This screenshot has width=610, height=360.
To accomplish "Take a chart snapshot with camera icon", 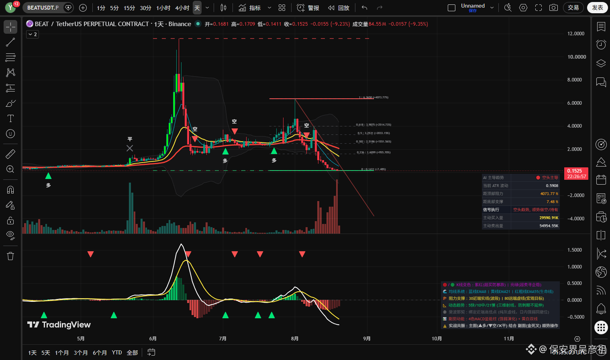I will [x=553, y=8].
